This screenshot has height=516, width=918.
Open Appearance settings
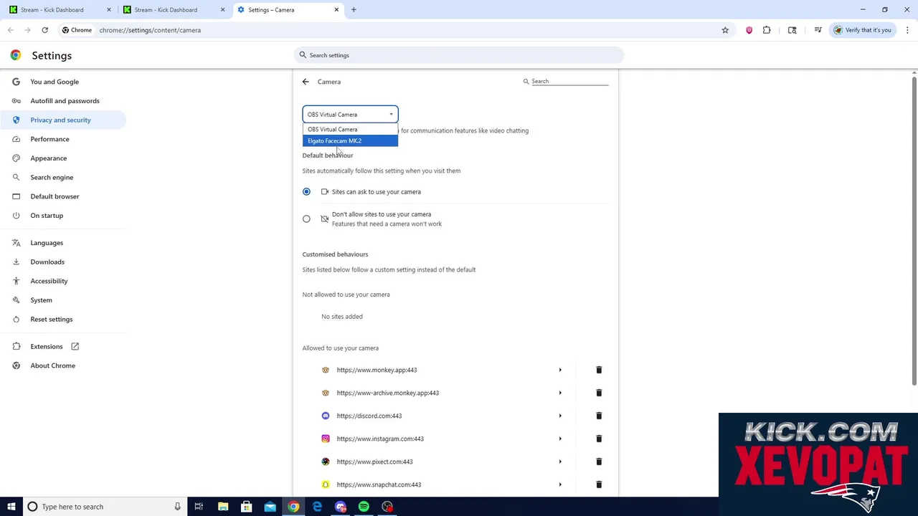pos(63,158)
